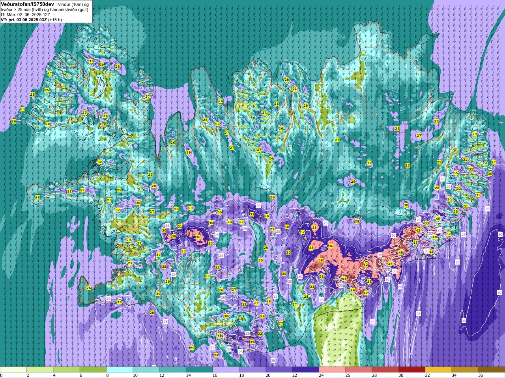
Task: Click the 22–24 dark indigo scale swatch
Action: (x=305, y=370)
